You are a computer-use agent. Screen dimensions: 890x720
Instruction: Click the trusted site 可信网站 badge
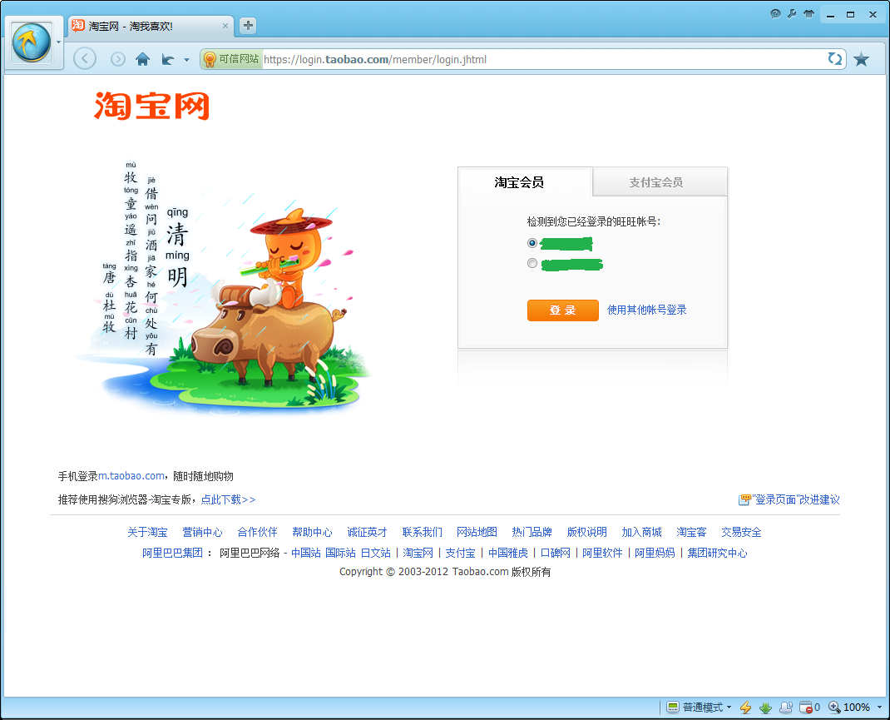(231, 59)
